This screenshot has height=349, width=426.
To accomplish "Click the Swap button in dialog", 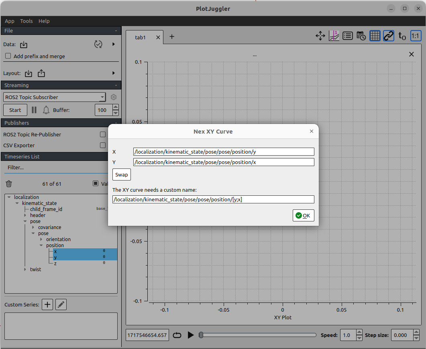I will point(122,174).
